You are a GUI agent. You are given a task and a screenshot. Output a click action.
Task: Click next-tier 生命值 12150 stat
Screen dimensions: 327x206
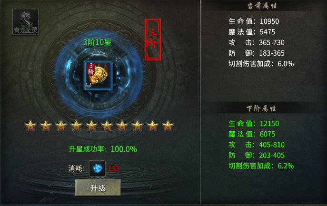254,123
